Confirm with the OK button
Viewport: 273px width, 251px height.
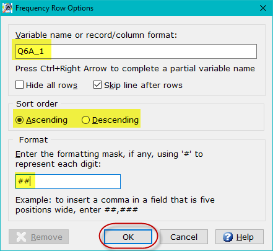[x=128, y=237]
